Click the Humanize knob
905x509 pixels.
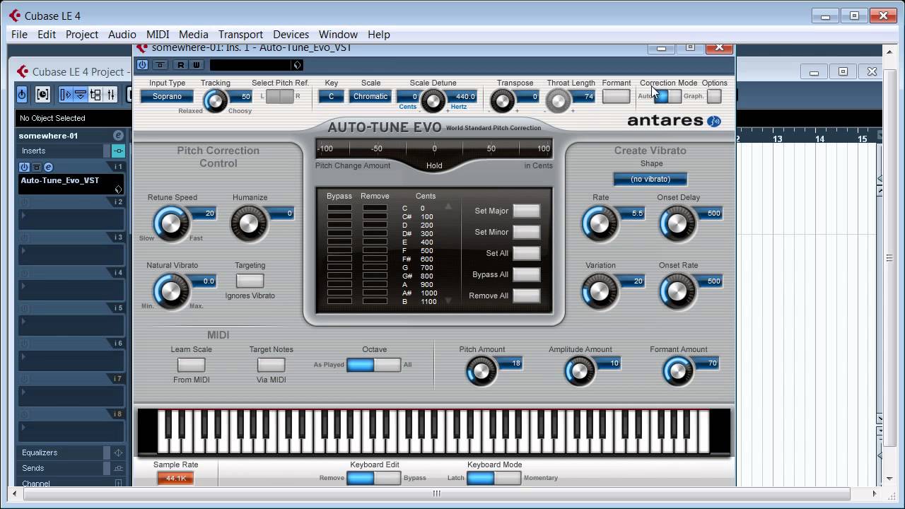[249, 223]
